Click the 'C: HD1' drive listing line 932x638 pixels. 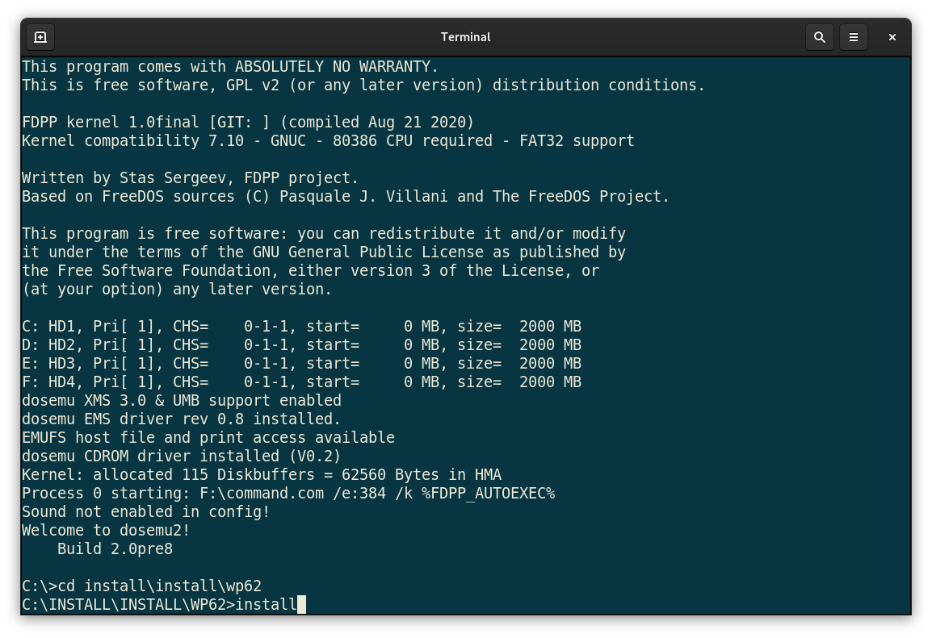tap(300, 326)
